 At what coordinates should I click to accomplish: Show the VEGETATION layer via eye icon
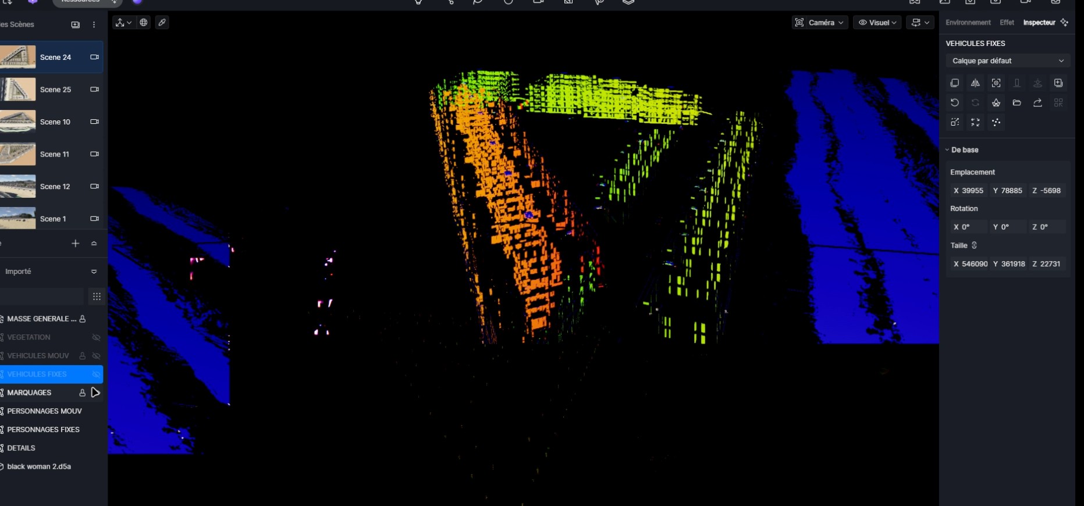pyautogui.click(x=96, y=337)
